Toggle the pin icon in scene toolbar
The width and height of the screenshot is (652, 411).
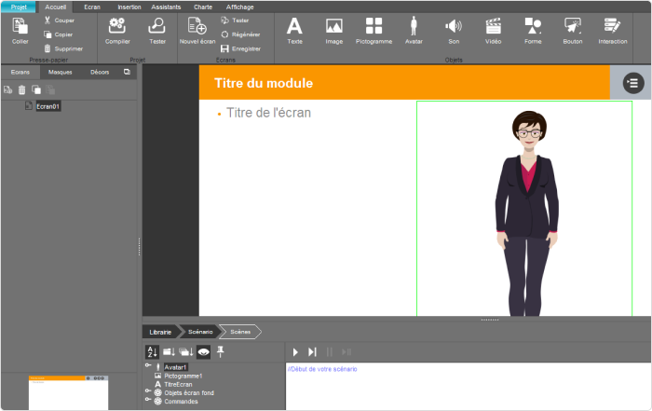point(221,352)
